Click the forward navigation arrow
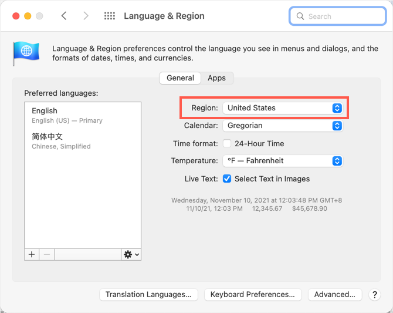Viewport: 393px width, 313px height. tap(86, 16)
